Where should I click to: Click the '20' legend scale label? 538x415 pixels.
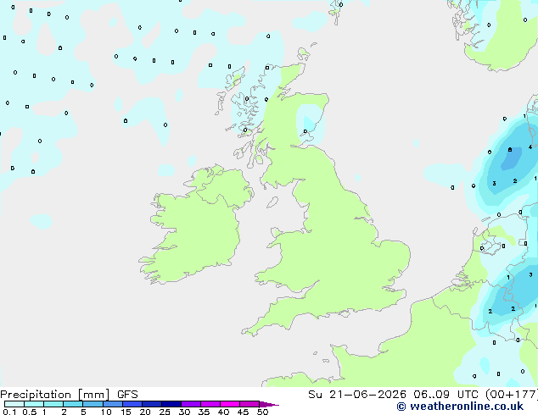145,412
